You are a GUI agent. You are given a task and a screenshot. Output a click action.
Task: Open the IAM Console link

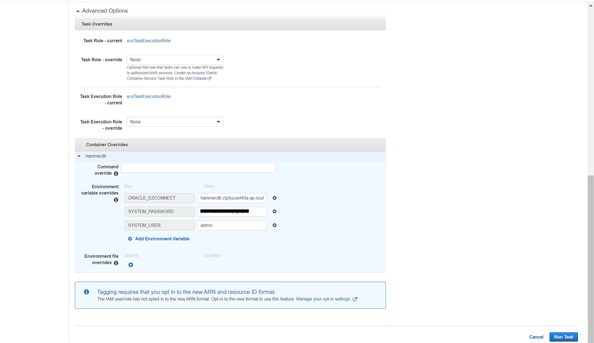[x=195, y=79]
